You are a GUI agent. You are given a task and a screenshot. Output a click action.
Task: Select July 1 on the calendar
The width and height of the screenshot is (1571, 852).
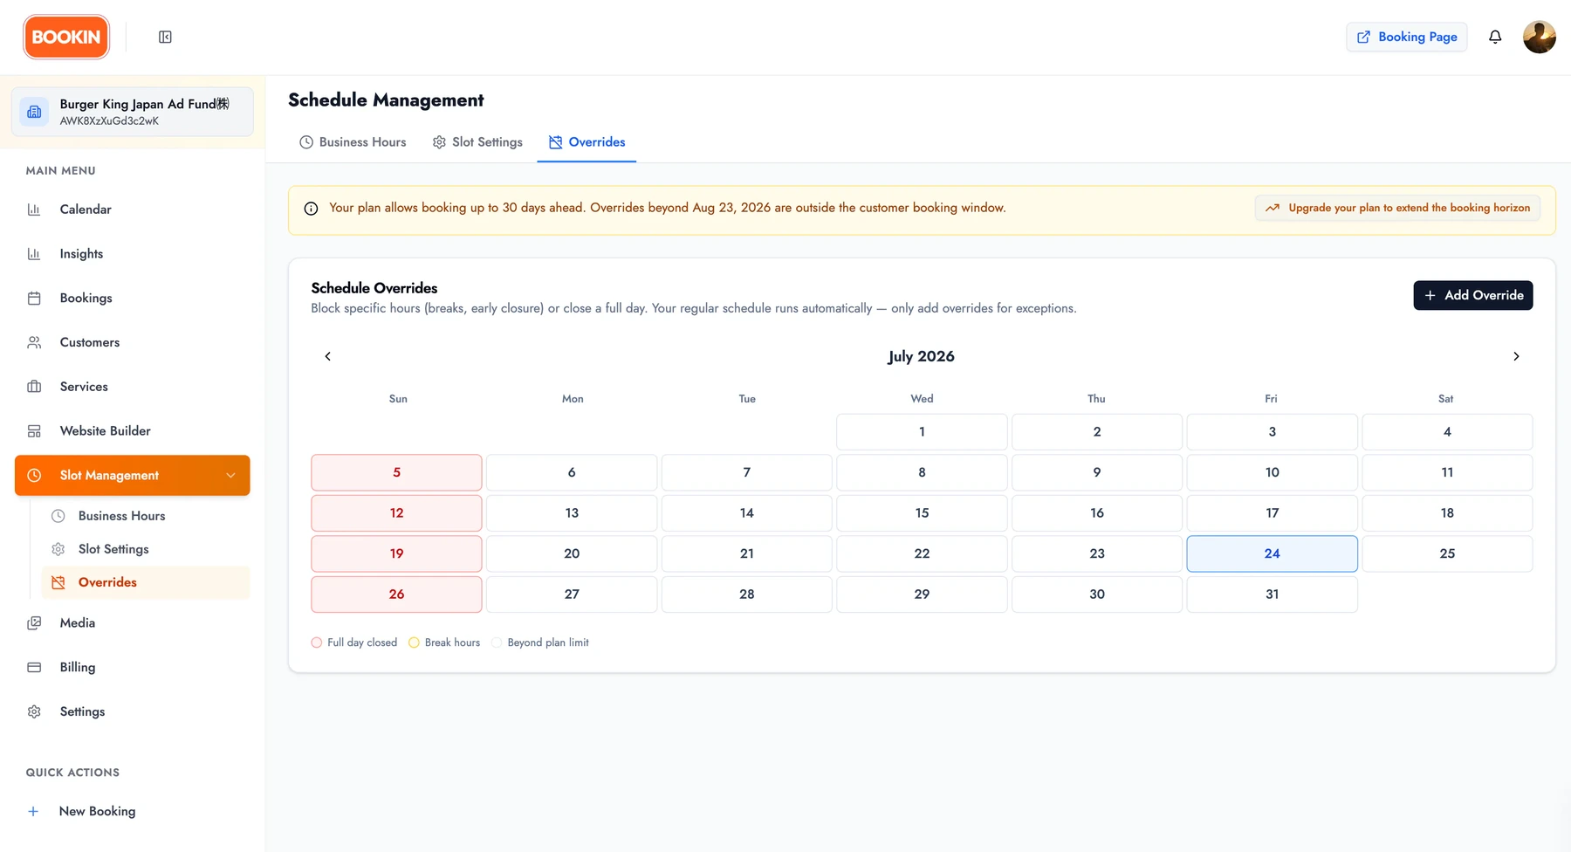point(922,432)
